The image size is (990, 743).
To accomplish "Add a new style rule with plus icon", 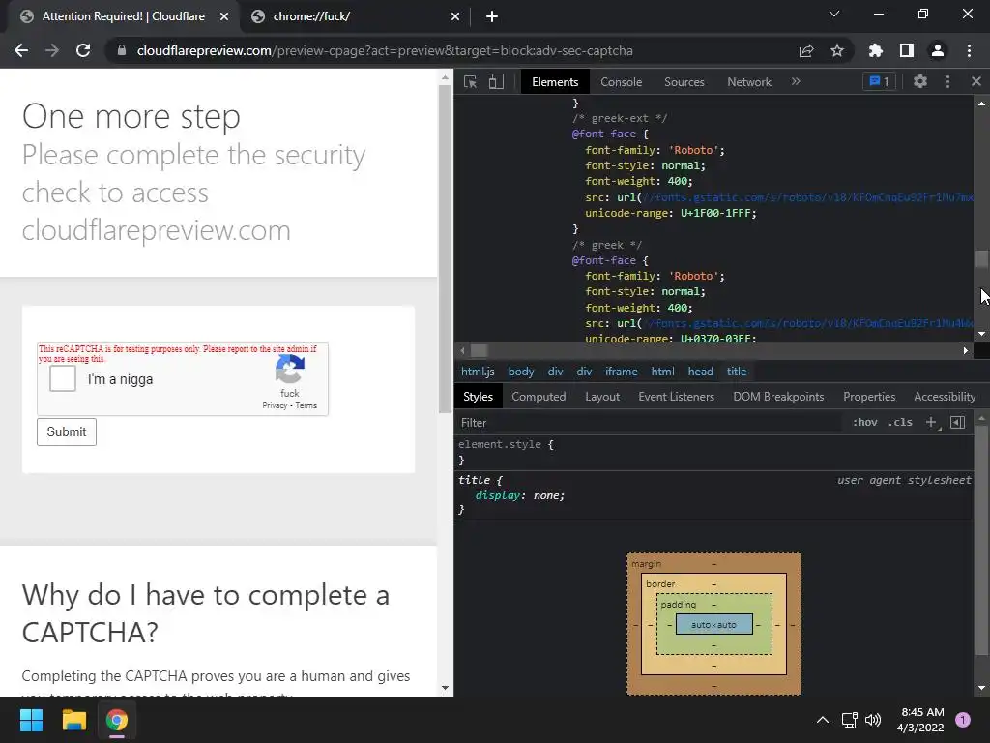I will tap(931, 422).
